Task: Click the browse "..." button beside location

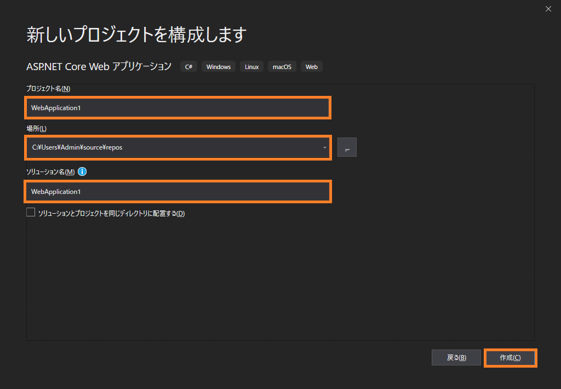Action: [347, 147]
